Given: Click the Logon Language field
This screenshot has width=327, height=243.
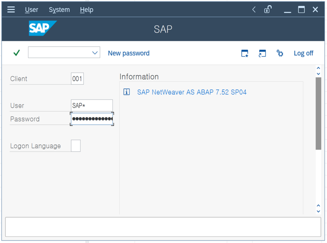Looking at the screenshot, I should (76, 146).
